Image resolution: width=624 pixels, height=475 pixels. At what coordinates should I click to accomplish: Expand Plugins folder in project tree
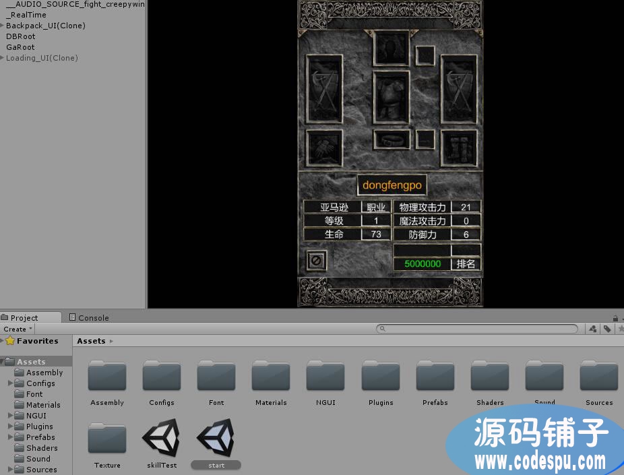point(10,426)
